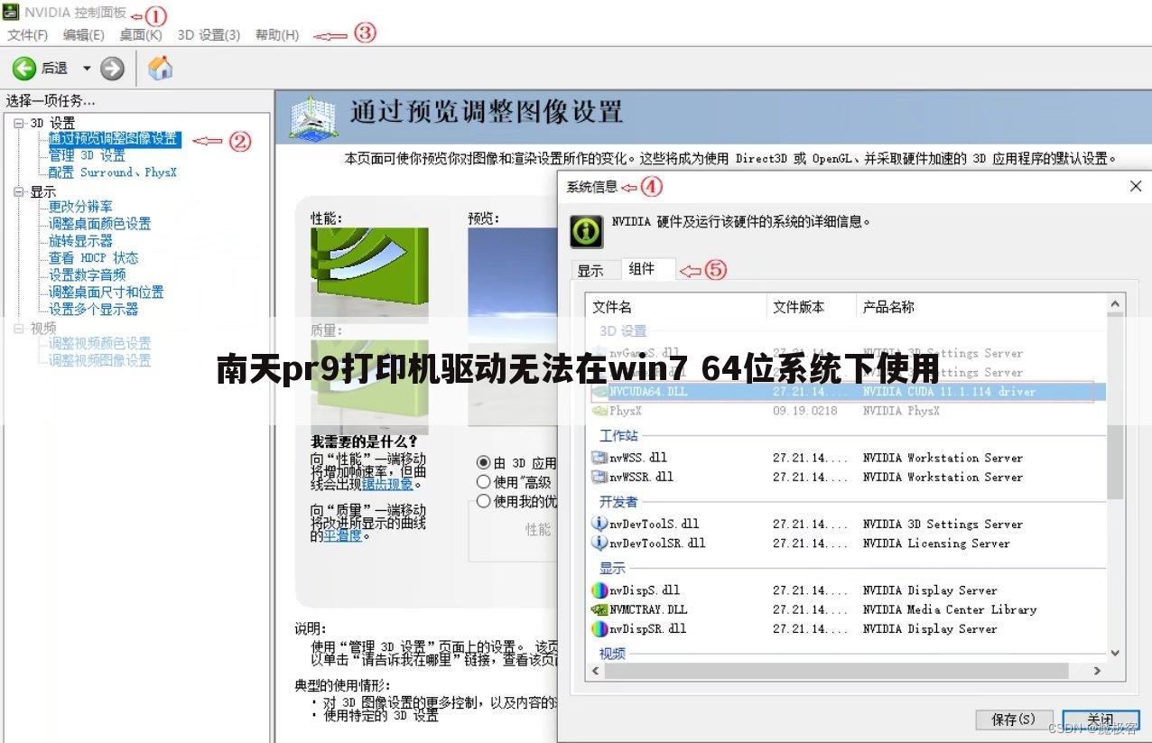Screen dimensions: 1152x743
Task: Click the 开发者 group header
Action: (x=618, y=501)
